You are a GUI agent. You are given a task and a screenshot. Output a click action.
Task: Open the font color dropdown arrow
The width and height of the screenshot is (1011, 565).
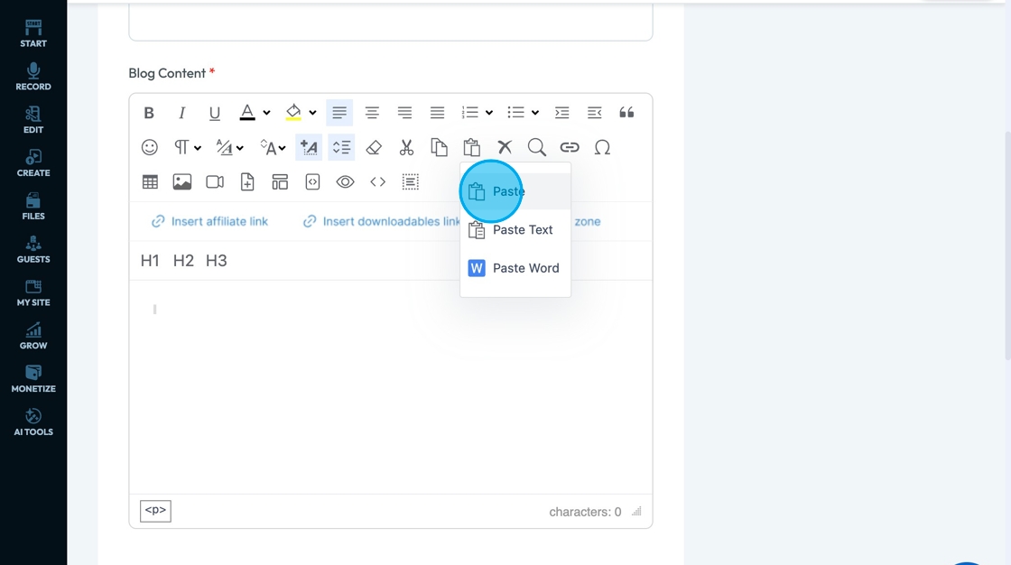click(x=266, y=113)
